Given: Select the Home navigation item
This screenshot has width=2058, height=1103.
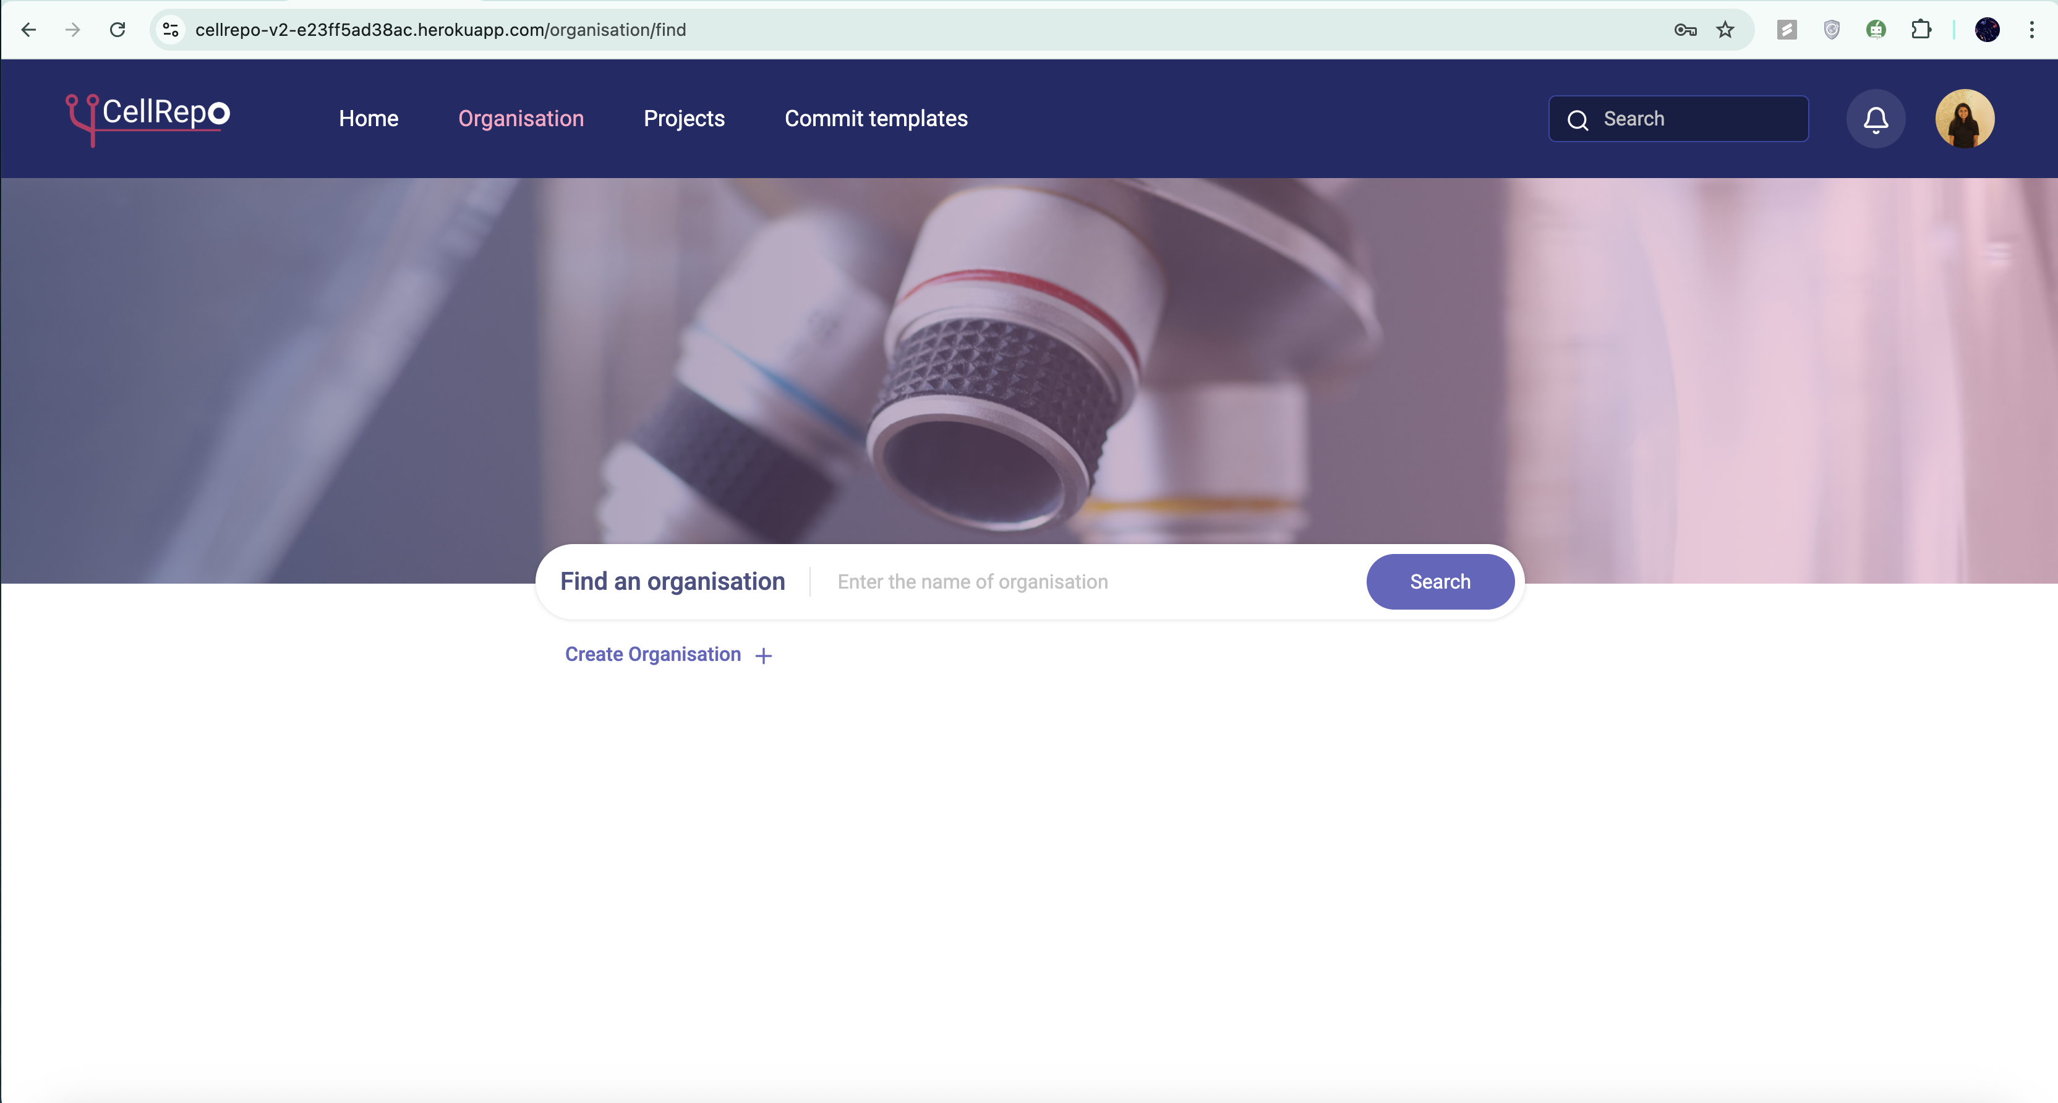Looking at the screenshot, I should coord(369,118).
